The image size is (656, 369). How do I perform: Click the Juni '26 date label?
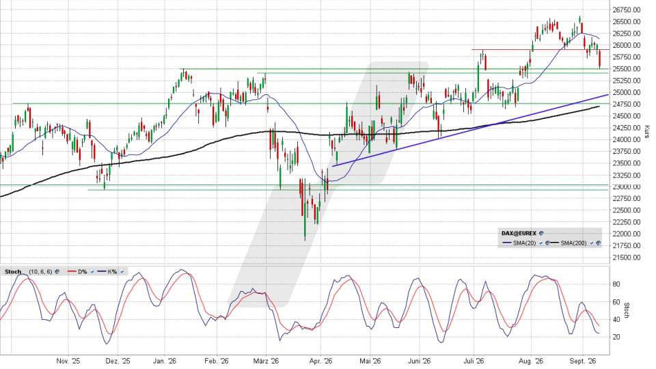(x=419, y=361)
